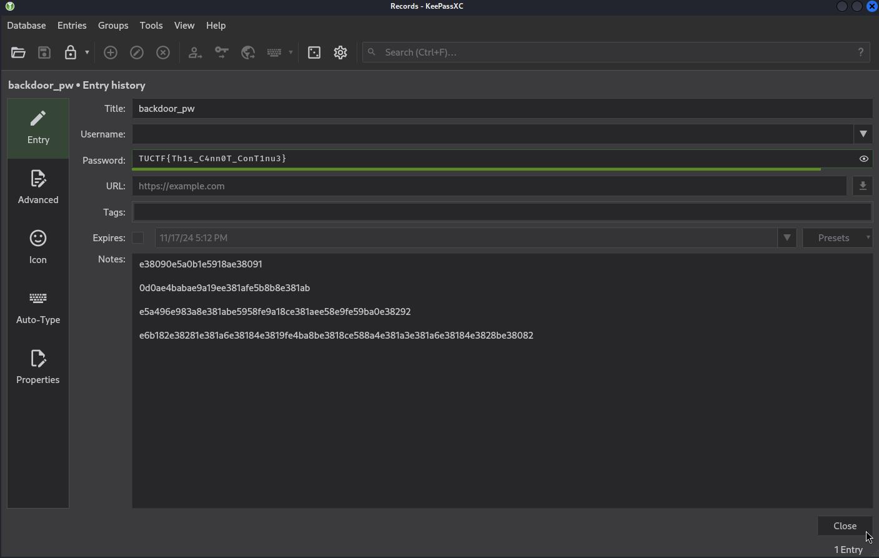The height and width of the screenshot is (558, 879).
Task: Expand the Username dropdown arrow
Action: point(863,134)
